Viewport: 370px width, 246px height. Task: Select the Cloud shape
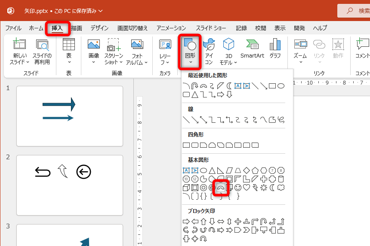tap(281, 188)
